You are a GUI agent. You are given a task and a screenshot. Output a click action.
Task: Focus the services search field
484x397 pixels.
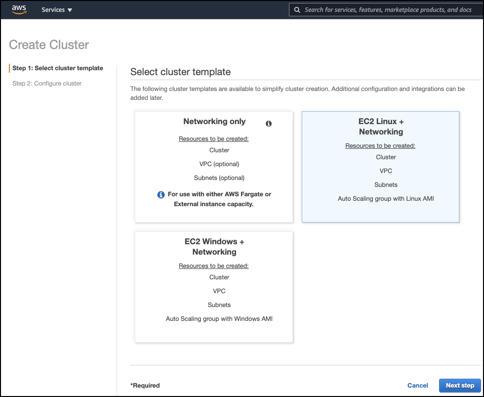[386, 10]
